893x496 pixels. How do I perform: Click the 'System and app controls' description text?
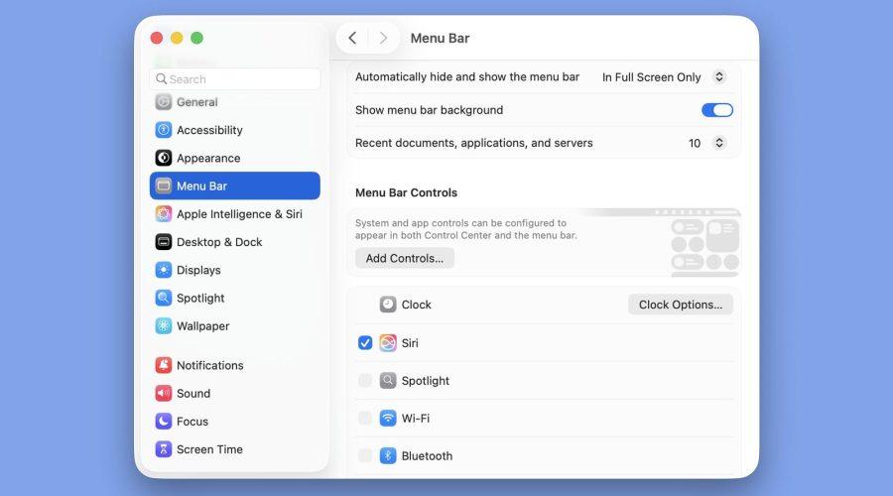[466, 229]
